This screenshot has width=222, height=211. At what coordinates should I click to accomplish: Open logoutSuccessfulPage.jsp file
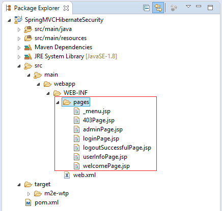tap(117, 148)
